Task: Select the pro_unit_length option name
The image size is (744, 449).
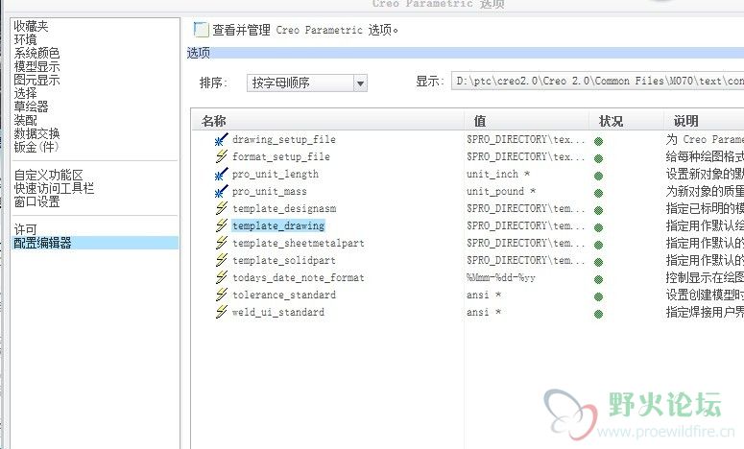Action: pos(276,174)
